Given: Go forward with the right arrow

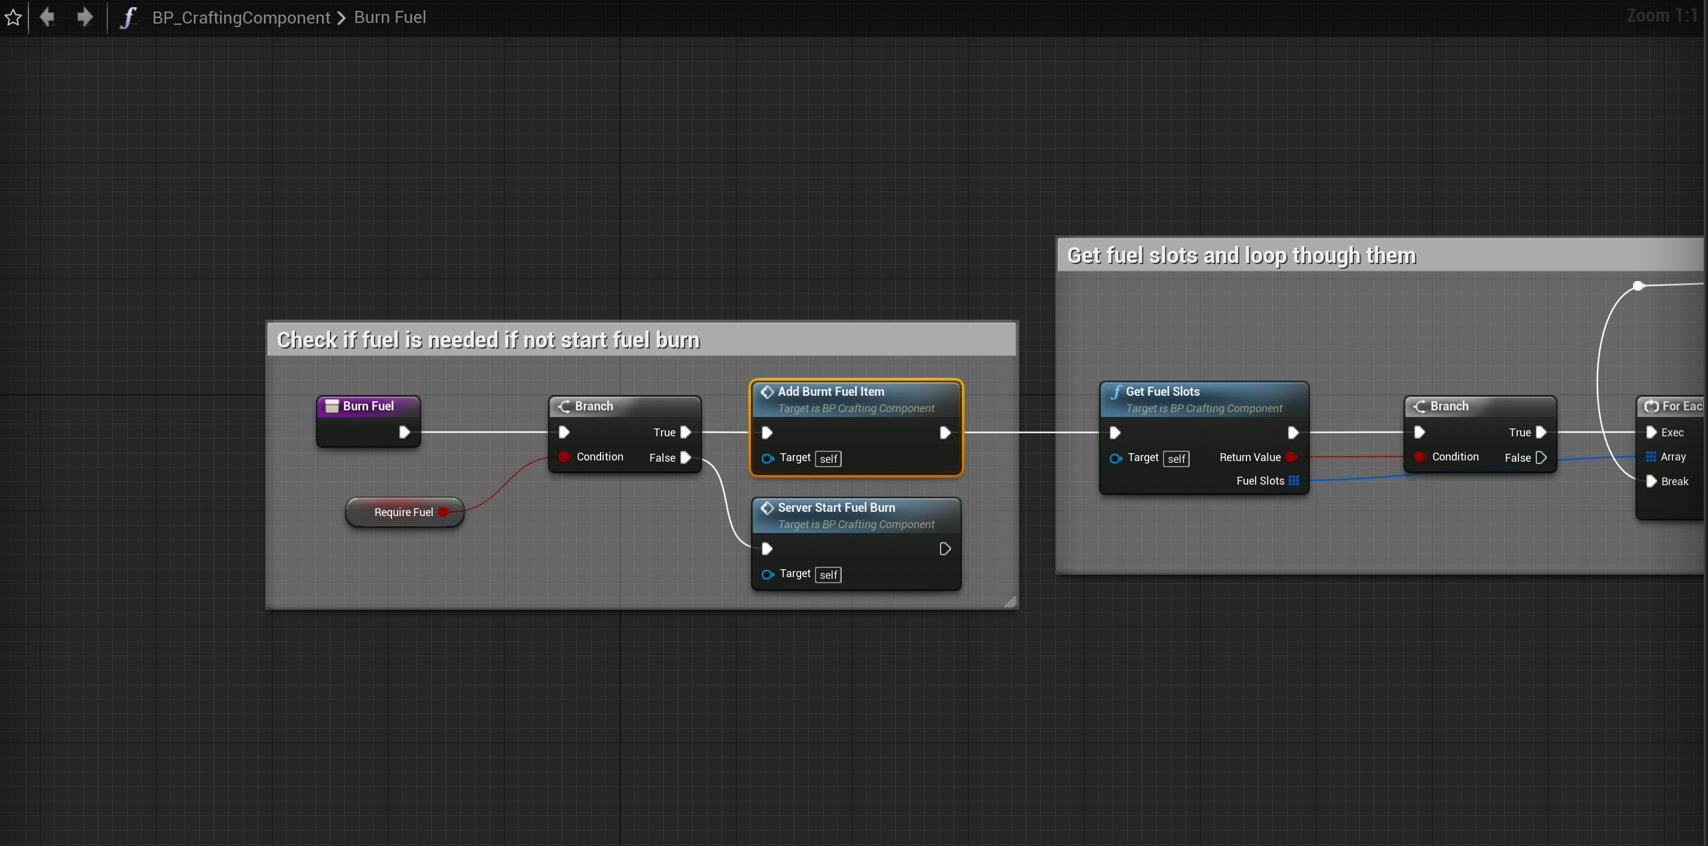Looking at the screenshot, I should click(84, 16).
